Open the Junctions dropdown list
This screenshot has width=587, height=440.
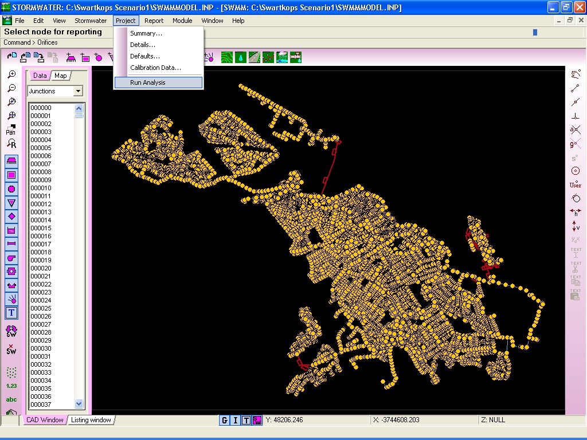[x=78, y=91]
